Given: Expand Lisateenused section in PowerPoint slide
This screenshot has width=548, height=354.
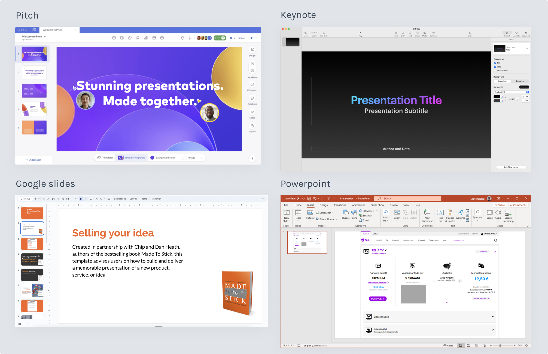Looking at the screenshot, I should (493, 316).
